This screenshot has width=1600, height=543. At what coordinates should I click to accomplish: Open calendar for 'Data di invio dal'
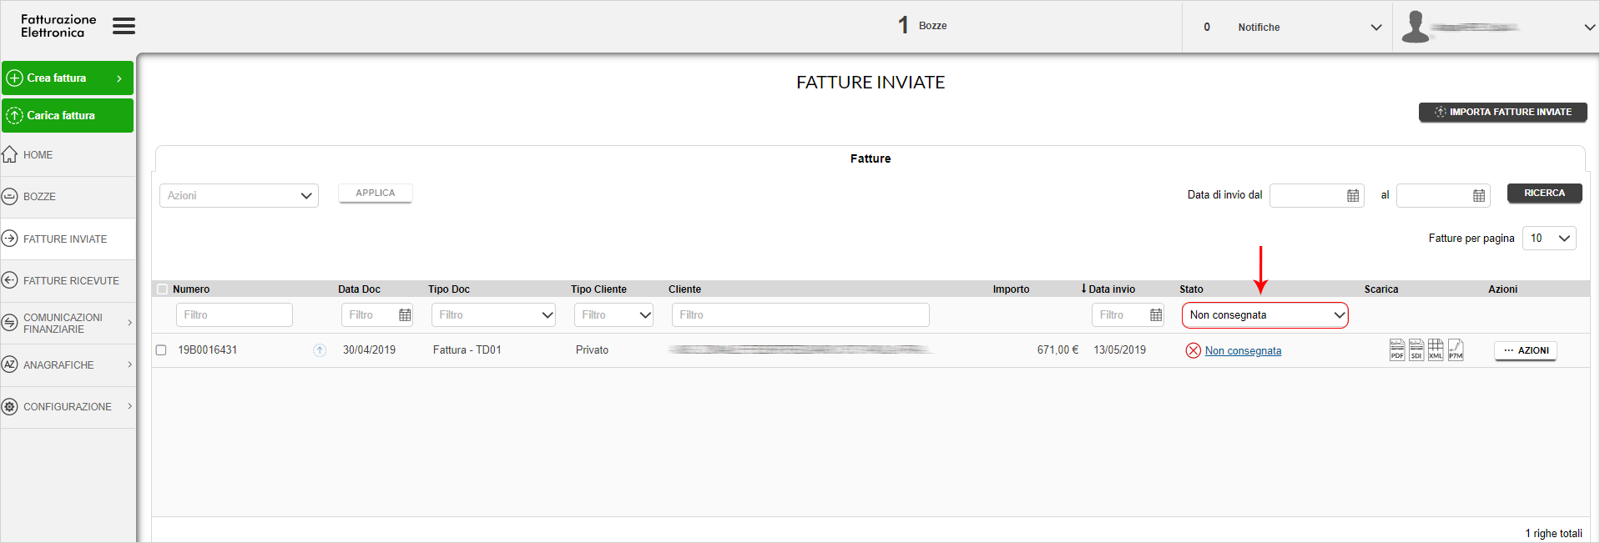(1353, 195)
